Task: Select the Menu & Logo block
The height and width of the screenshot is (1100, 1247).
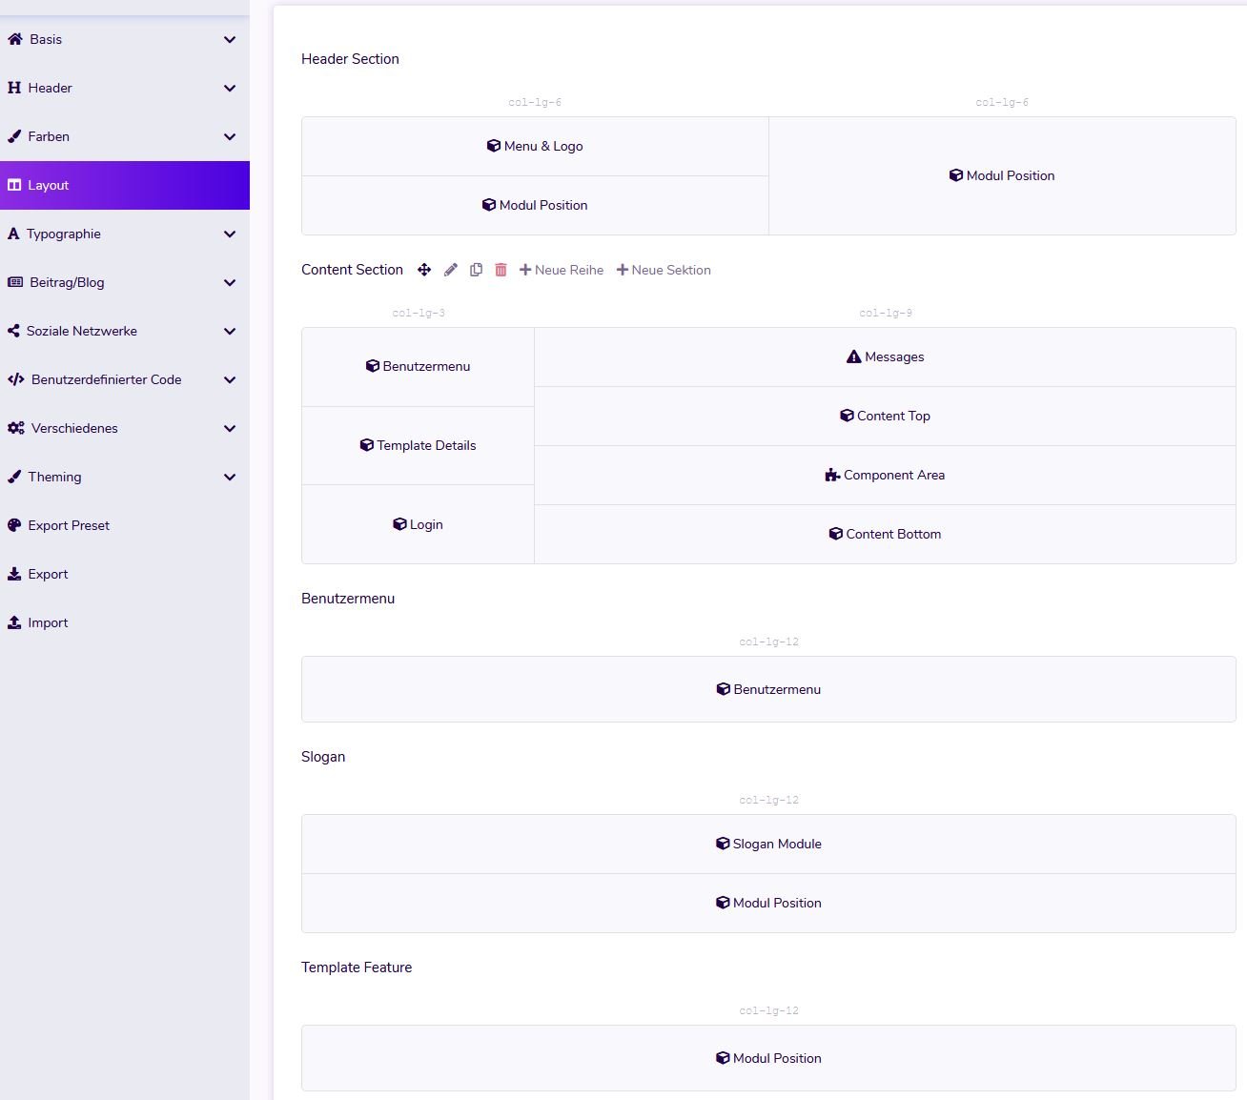Action: [x=535, y=146]
